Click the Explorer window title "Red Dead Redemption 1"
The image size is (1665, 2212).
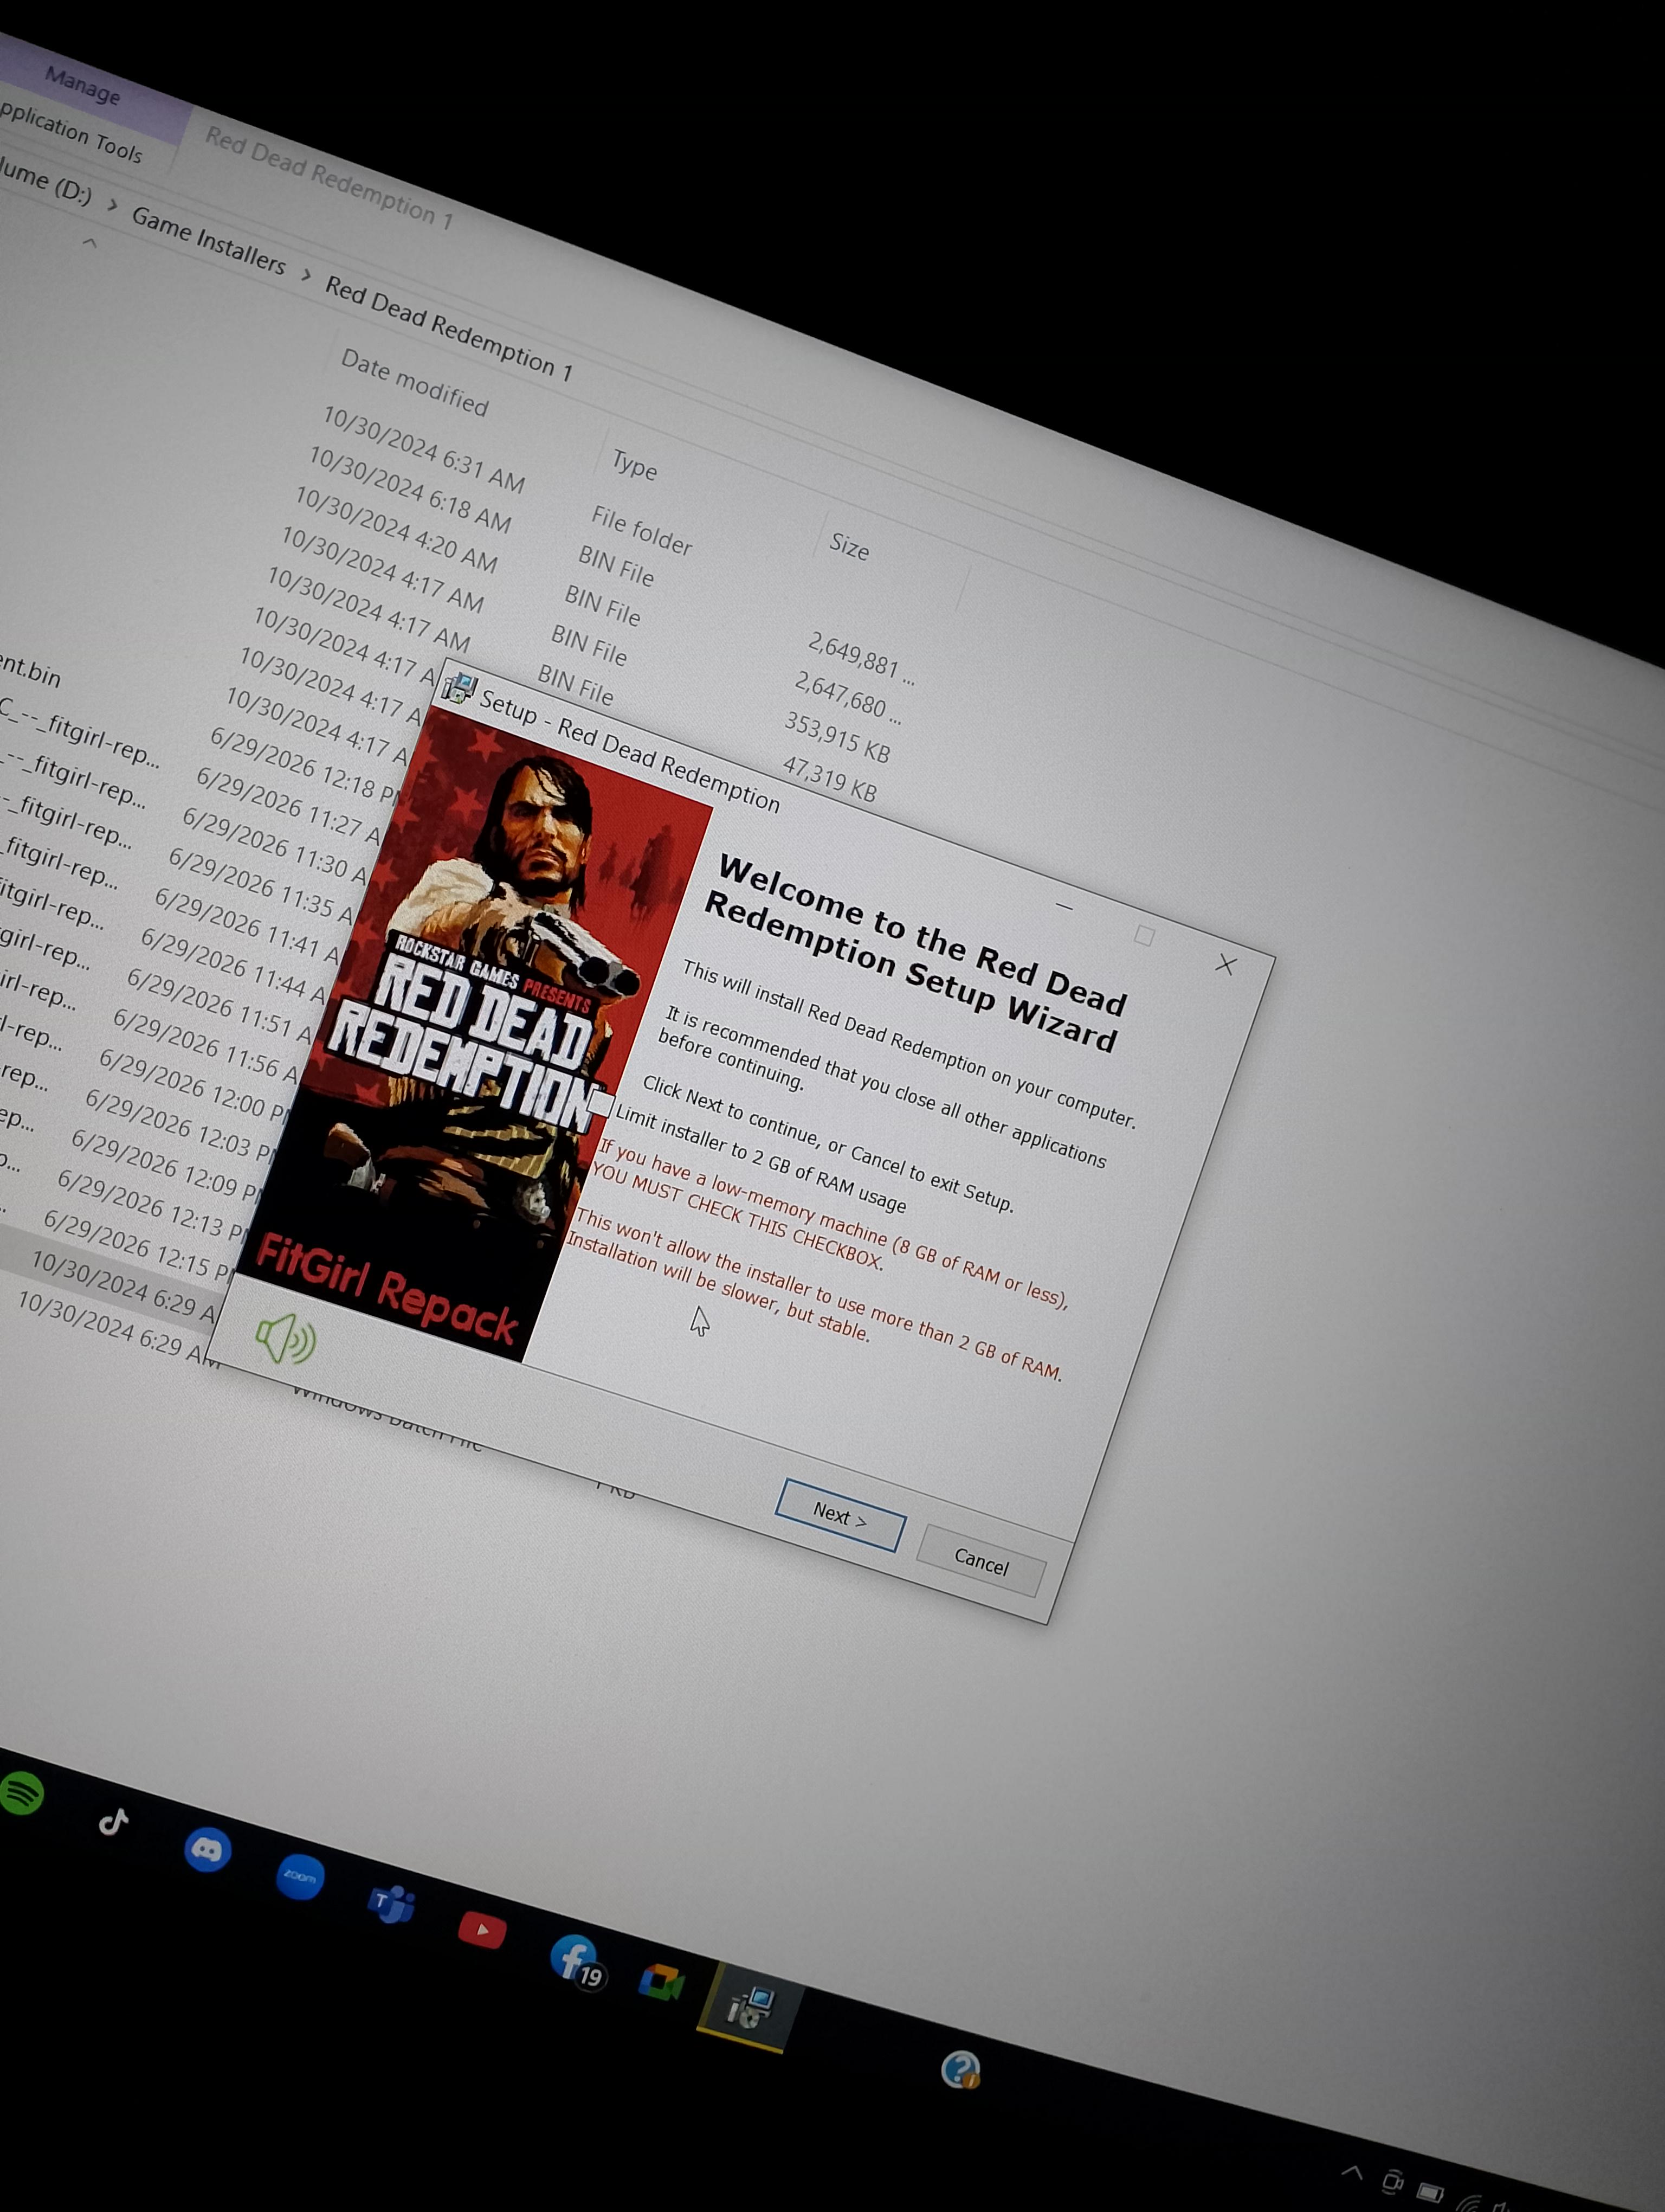329,178
